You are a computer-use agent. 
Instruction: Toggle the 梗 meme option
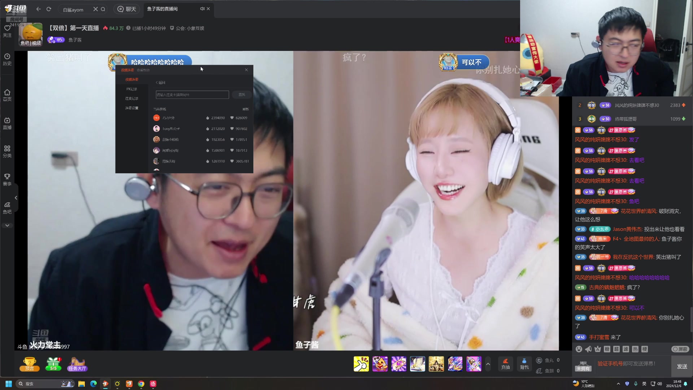645,349
